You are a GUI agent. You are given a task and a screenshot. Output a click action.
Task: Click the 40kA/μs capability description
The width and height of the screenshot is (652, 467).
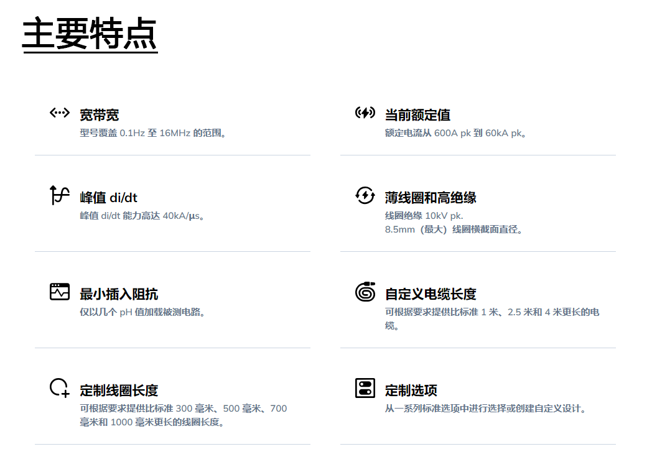point(142,216)
